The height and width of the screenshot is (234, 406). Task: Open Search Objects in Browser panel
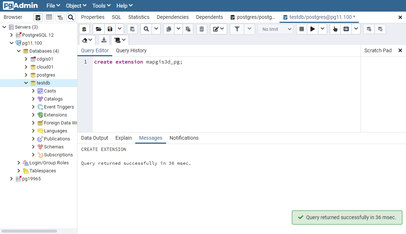(71, 17)
